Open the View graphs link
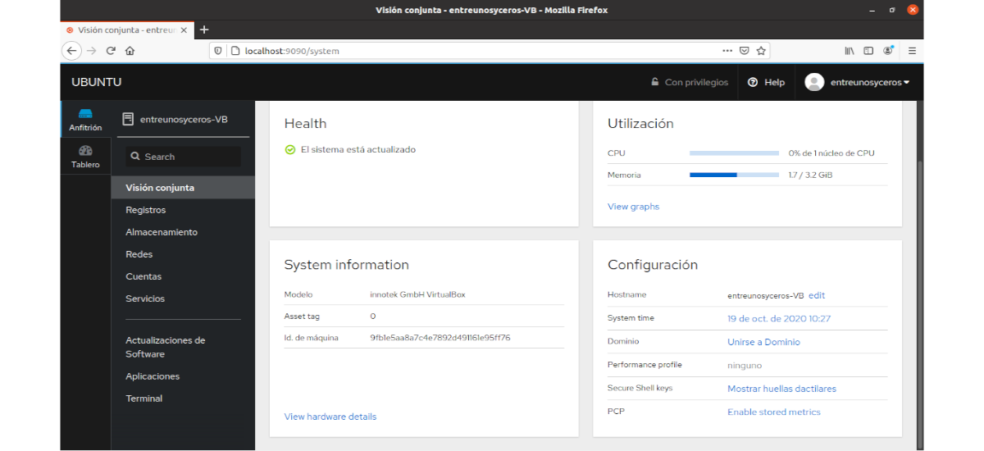This screenshot has width=984, height=451. (x=633, y=207)
